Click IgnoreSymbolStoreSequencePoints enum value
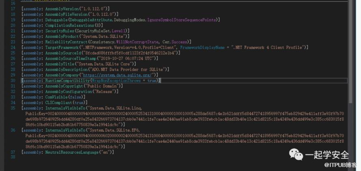361x171 pixels. [x=181, y=20]
